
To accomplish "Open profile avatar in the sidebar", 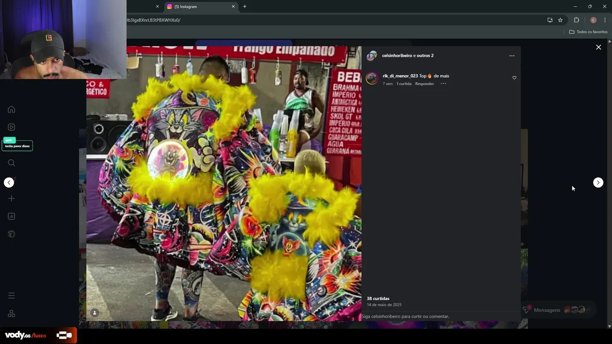I will tap(11, 234).
